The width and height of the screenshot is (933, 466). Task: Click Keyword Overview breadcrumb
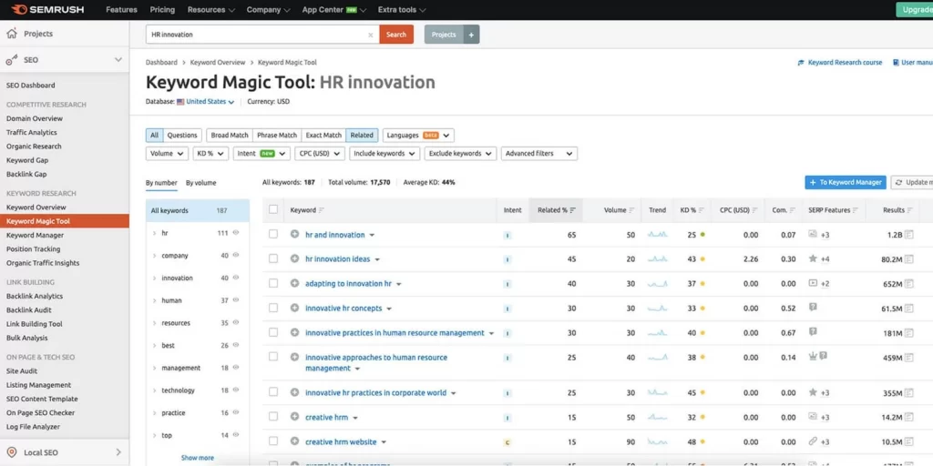[x=218, y=63]
